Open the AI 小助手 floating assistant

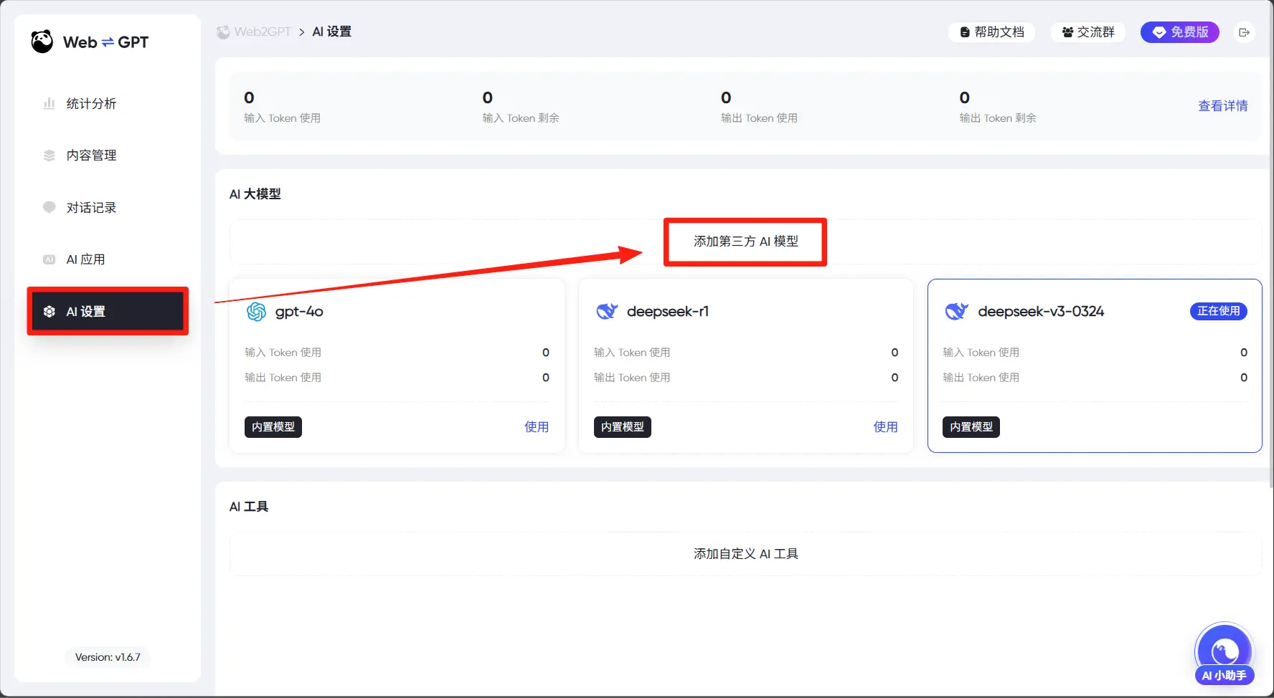click(1224, 654)
